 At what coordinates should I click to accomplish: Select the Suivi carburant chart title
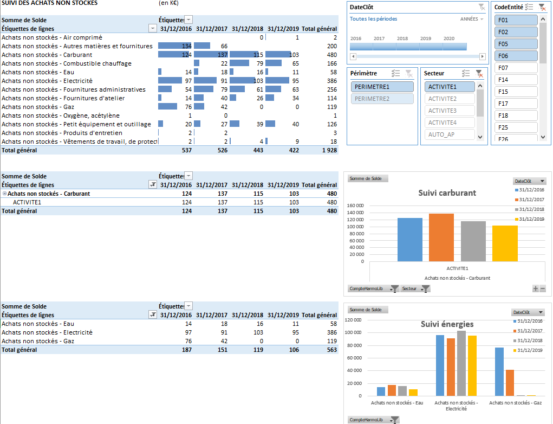coord(447,193)
